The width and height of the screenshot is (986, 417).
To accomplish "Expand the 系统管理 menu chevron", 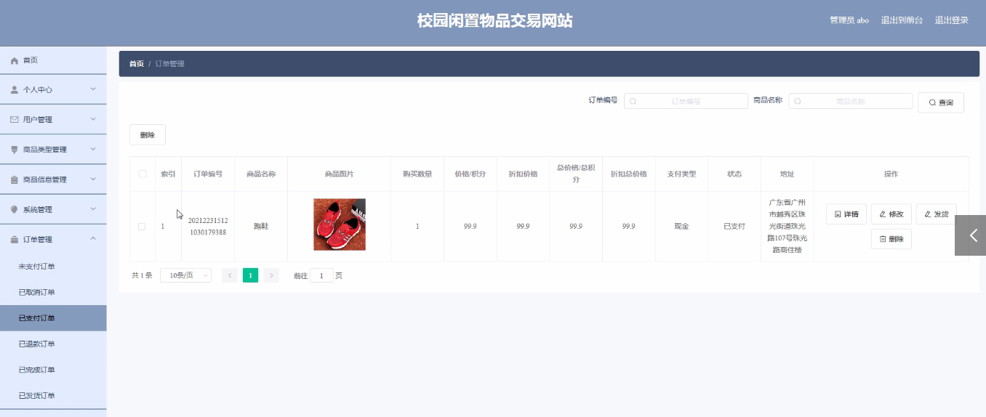I will point(93,208).
